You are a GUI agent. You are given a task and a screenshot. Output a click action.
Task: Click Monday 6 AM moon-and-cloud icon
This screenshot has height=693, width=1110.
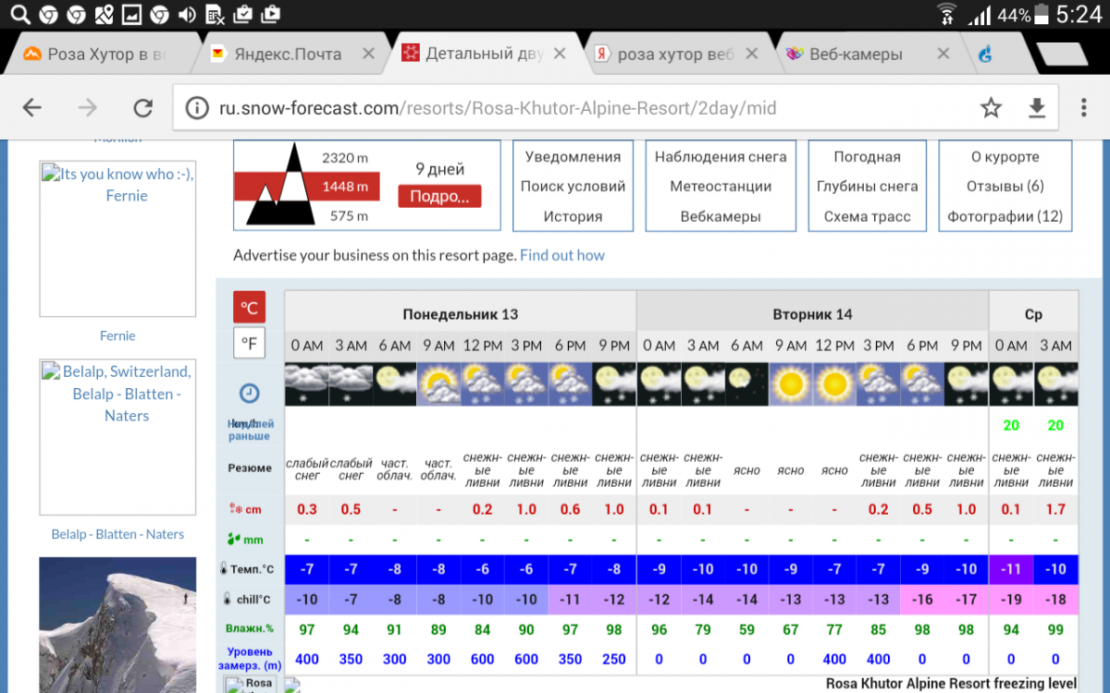pos(395,383)
